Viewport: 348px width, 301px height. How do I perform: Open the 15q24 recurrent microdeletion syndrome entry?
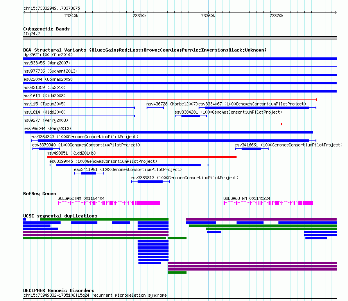(x=95, y=295)
